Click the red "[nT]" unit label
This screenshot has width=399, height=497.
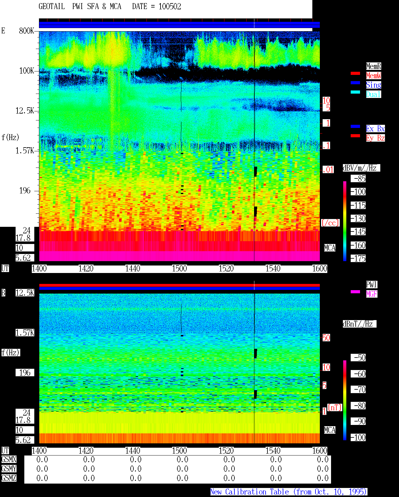coord(335,407)
